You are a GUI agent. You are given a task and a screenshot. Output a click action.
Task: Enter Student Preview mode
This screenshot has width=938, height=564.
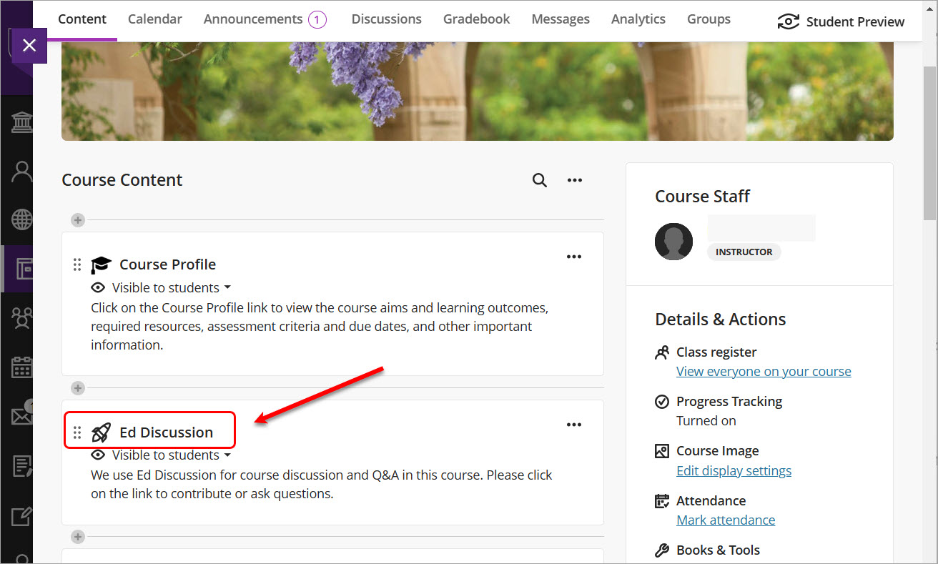(841, 21)
